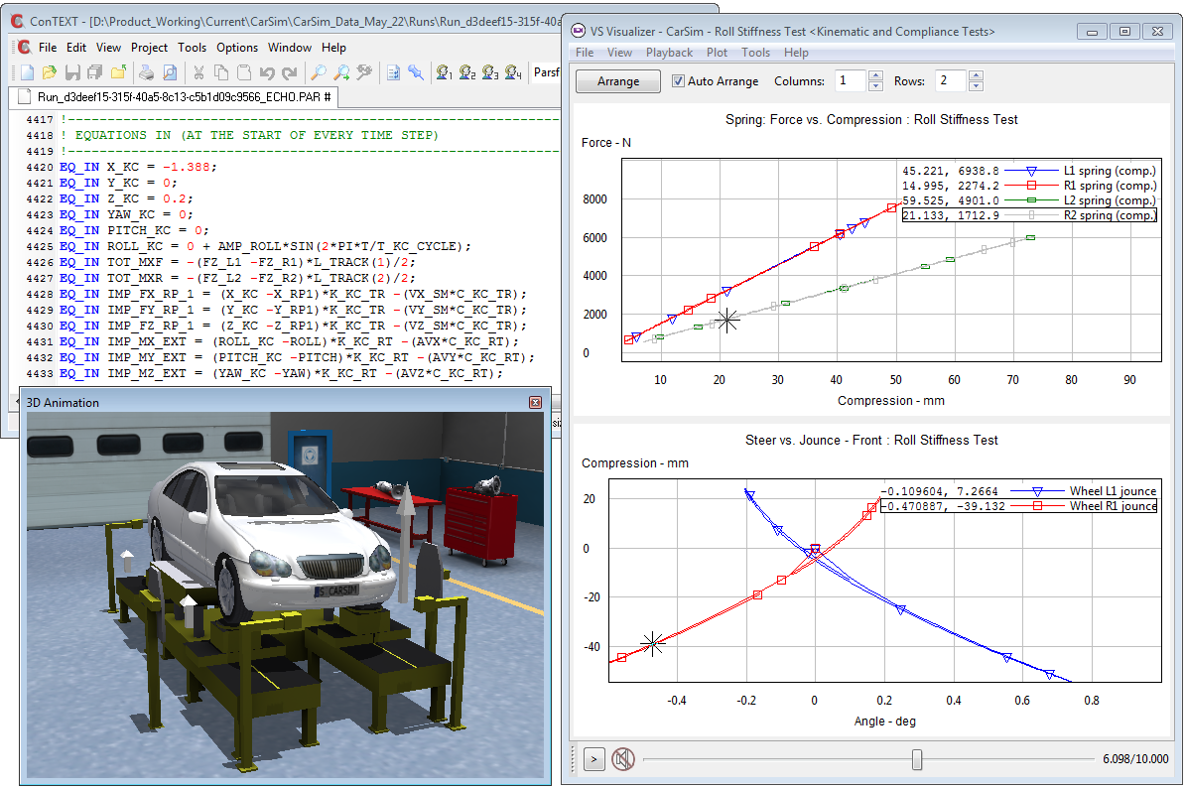1186x788 pixels.
Task: Open the Playback menu in VS Visualizer
Action: coord(669,53)
